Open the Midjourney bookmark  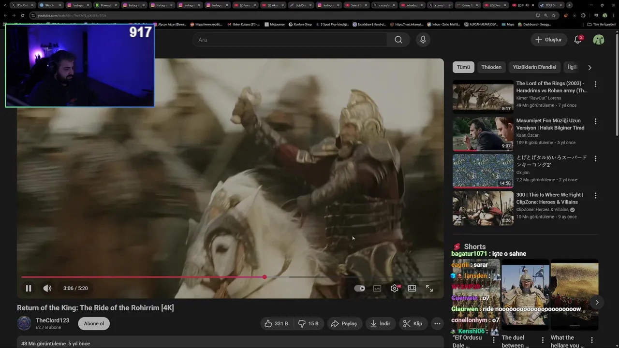276,24
